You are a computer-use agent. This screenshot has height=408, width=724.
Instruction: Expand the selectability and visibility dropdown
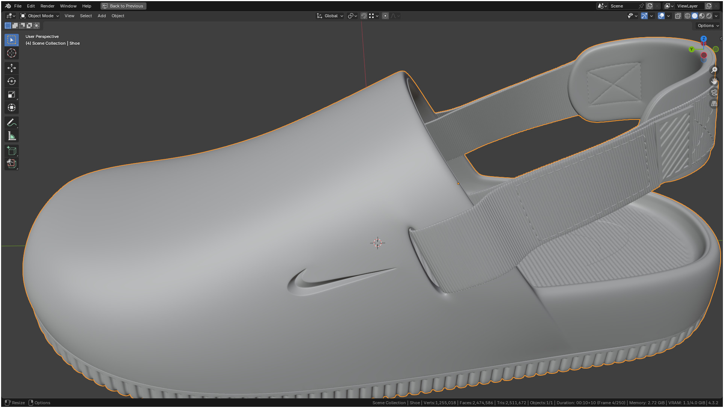632,16
